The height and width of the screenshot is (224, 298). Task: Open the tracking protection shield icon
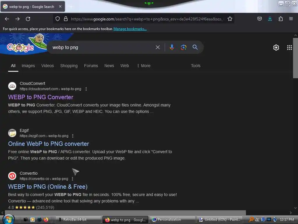point(58,19)
